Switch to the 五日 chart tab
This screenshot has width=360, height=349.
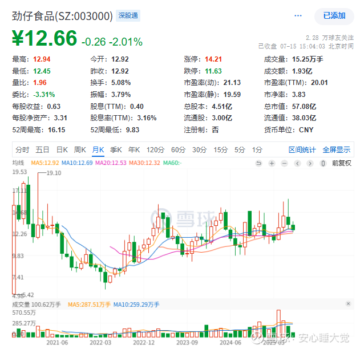tap(42, 150)
